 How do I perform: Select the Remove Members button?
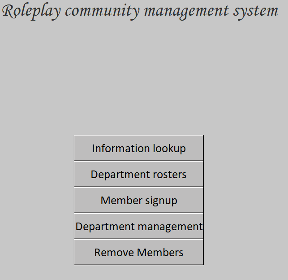pos(139,252)
